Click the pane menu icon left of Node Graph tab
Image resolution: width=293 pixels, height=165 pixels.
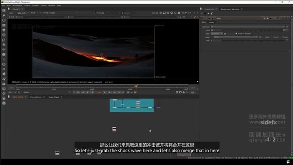tap(9, 97)
